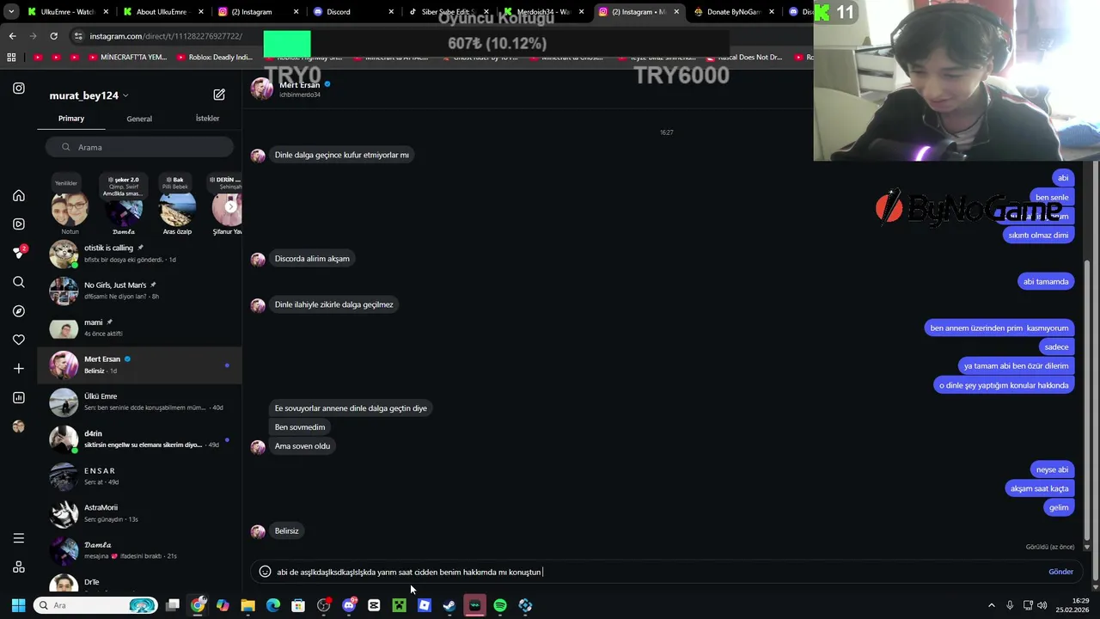Focus the Arama search field
This screenshot has width=1100, height=619.
[140, 147]
